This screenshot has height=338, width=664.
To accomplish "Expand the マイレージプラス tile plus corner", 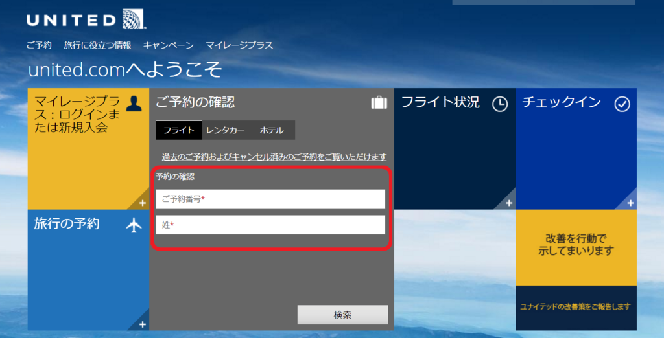I will tap(142, 203).
